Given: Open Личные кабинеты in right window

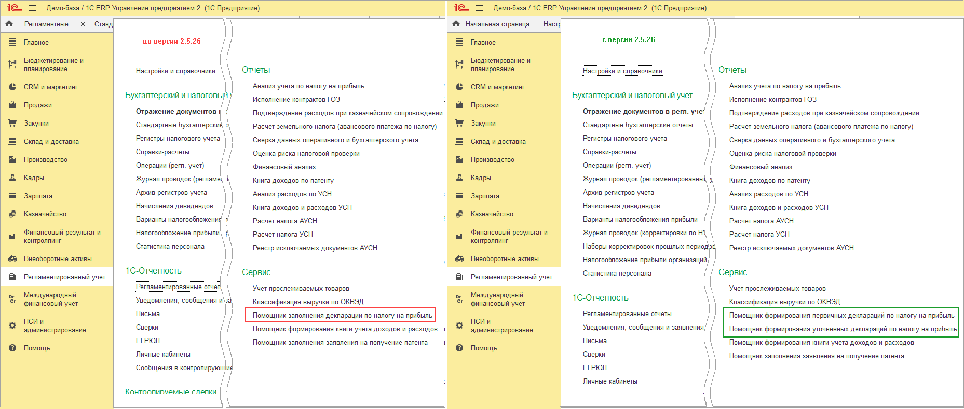Looking at the screenshot, I should (x=610, y=381).
